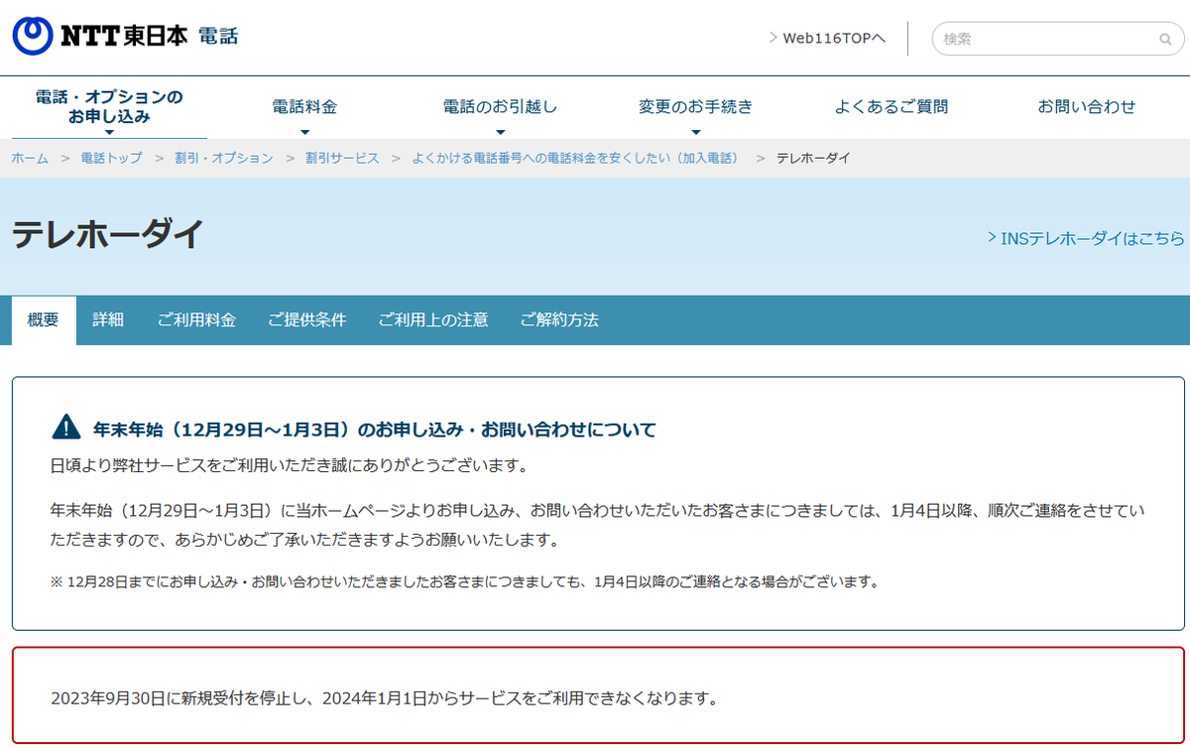The width and height of the screenshot is (1190, 748).
Task: Click the テレホーダイ current breadcrumb text
Action: pyautogui.click(x=813, y=159)
